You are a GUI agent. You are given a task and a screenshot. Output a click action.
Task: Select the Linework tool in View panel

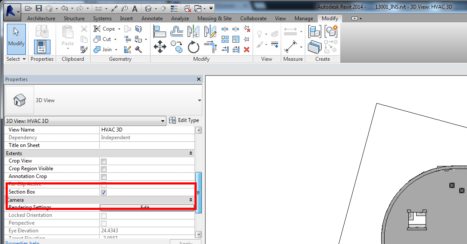[275, 45]
